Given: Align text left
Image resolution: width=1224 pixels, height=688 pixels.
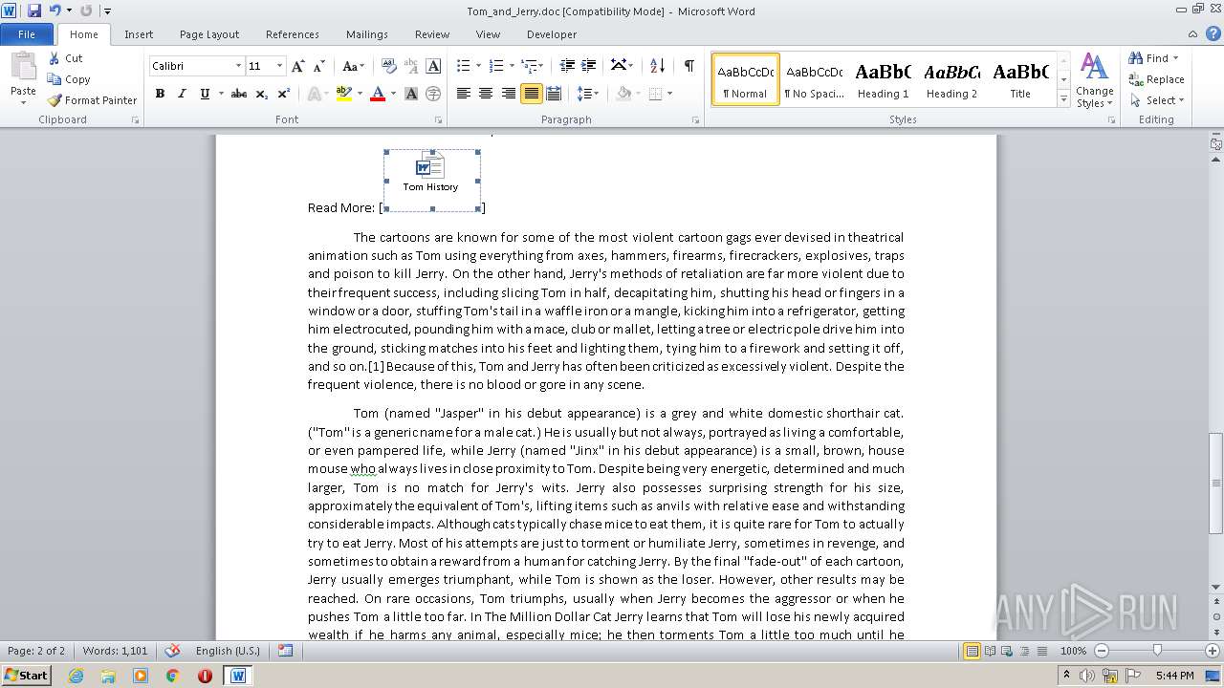Looking at the screenshot, I should (464, 94).
